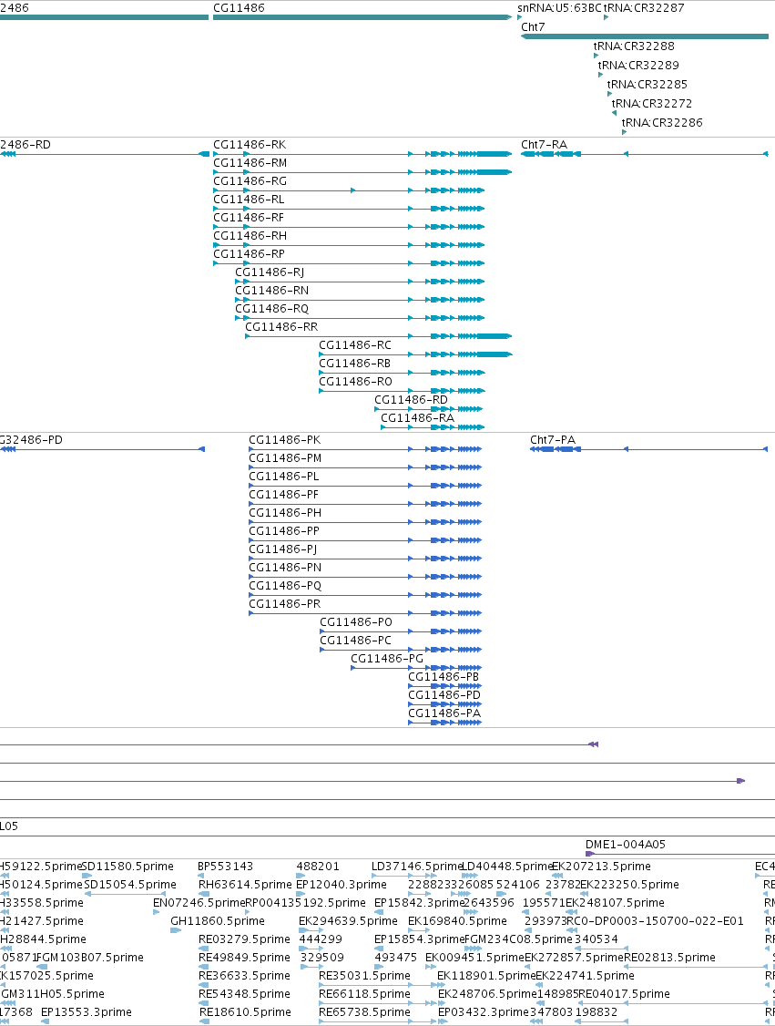
Task: Click transcript CG11486-RA label
Action: pyautogui.click(x=417, y=417)
